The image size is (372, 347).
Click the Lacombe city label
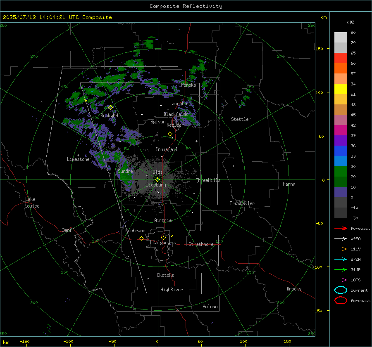[178, 104]
